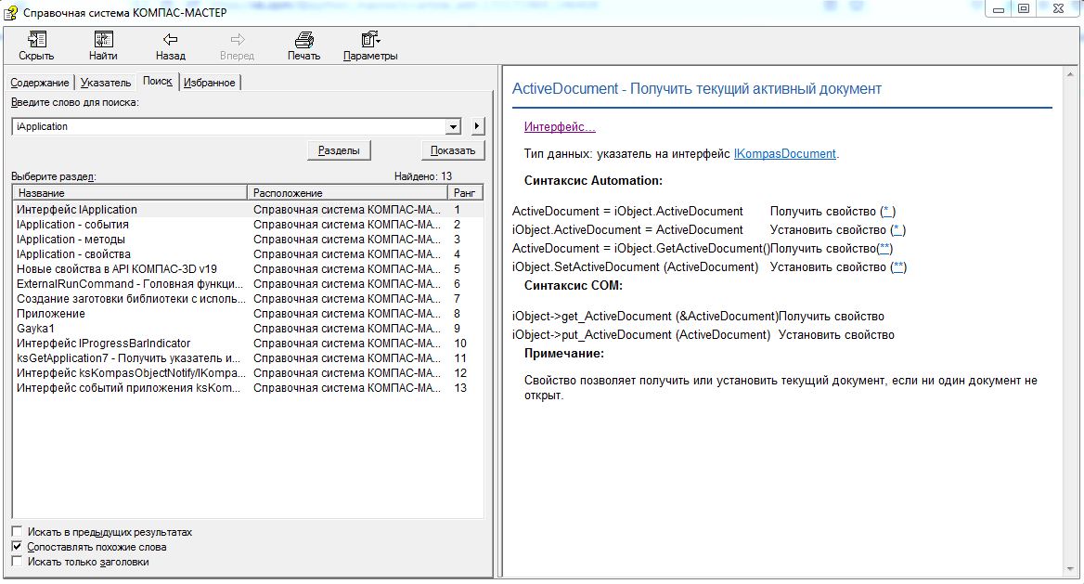Enable Искать в предыдущих результатах checkbox
This screenshot has width=1084, height=584.
pyautogui.click(x=18, y=532)
